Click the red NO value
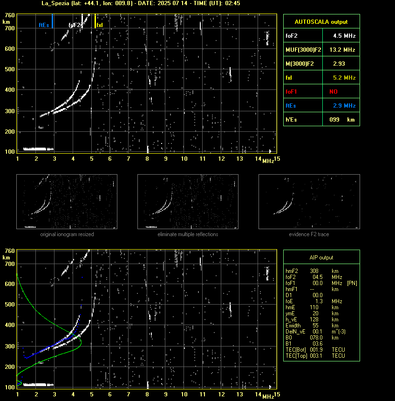The image size is (395, 401). point(334,92)
